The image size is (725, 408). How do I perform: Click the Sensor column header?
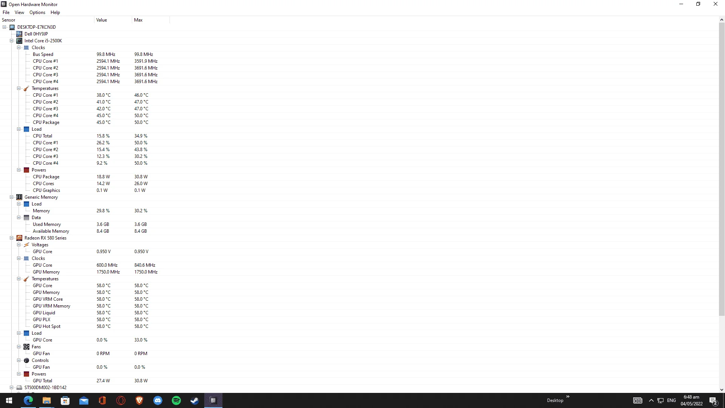click(47, 20)
